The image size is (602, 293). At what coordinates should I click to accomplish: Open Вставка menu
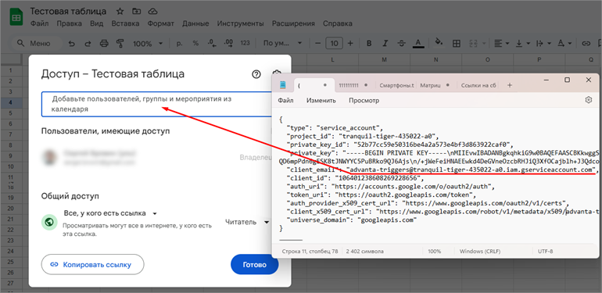point(125,23)
